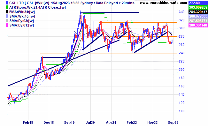Select the SMA:Wk:45:[w] legend label
Image resolution: width=208 pixels, height=126 pixels.
(22, 16)
